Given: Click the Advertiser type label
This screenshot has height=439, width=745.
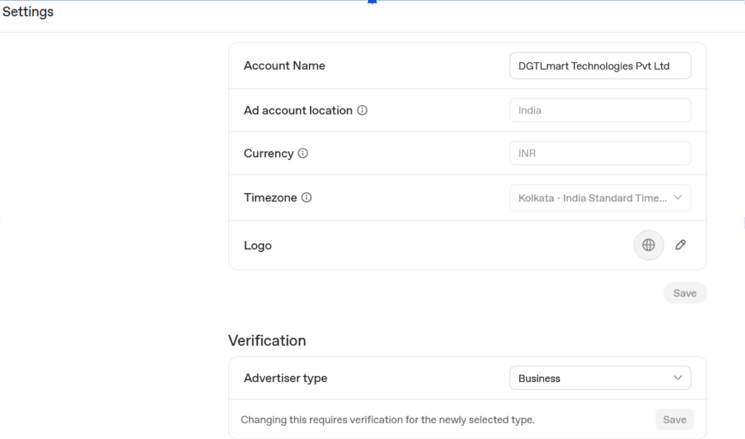Looking at the screenshot, I should coord(285,378).
